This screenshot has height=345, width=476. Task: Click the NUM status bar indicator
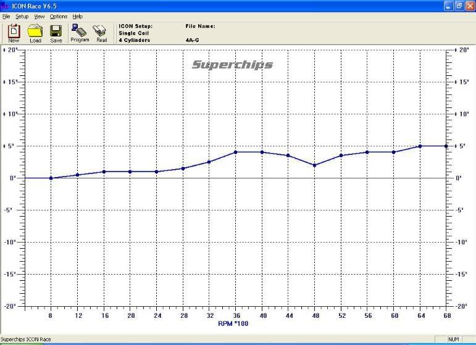pos(454,339)
